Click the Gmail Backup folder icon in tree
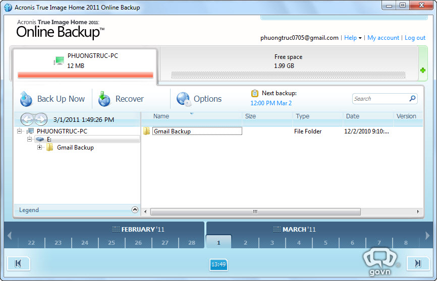437x281 pixels. pos(49,147)
